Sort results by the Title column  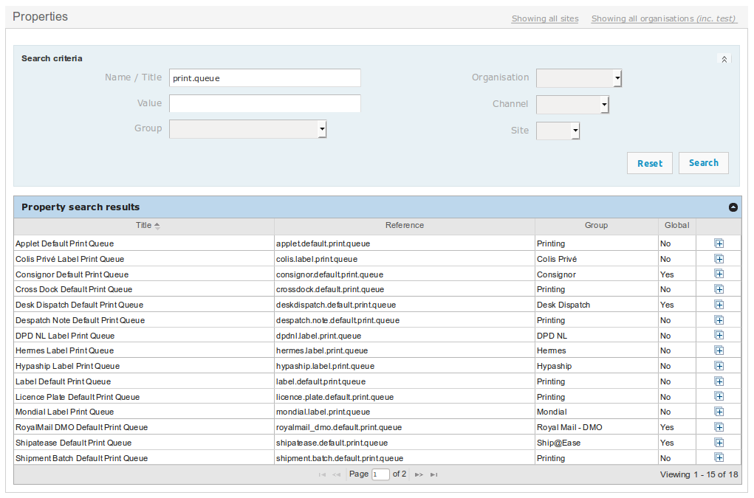pos(144,225)
